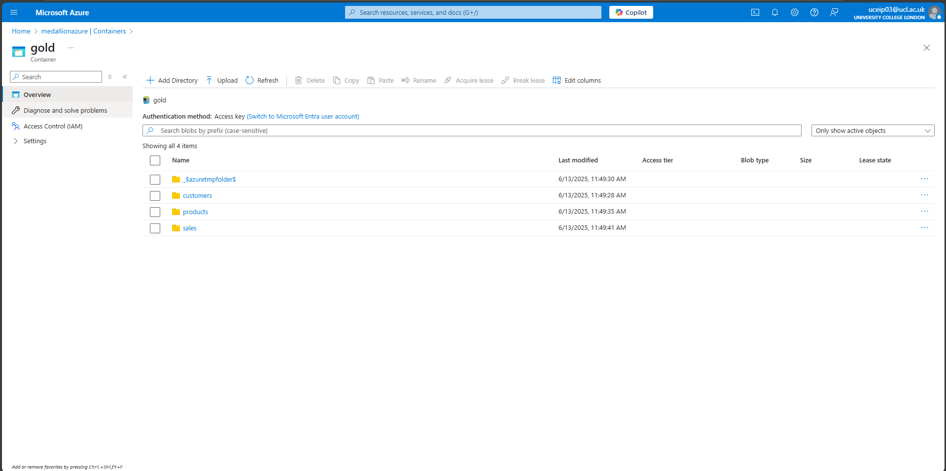Open context menu for products row

[x=924, y=211]
